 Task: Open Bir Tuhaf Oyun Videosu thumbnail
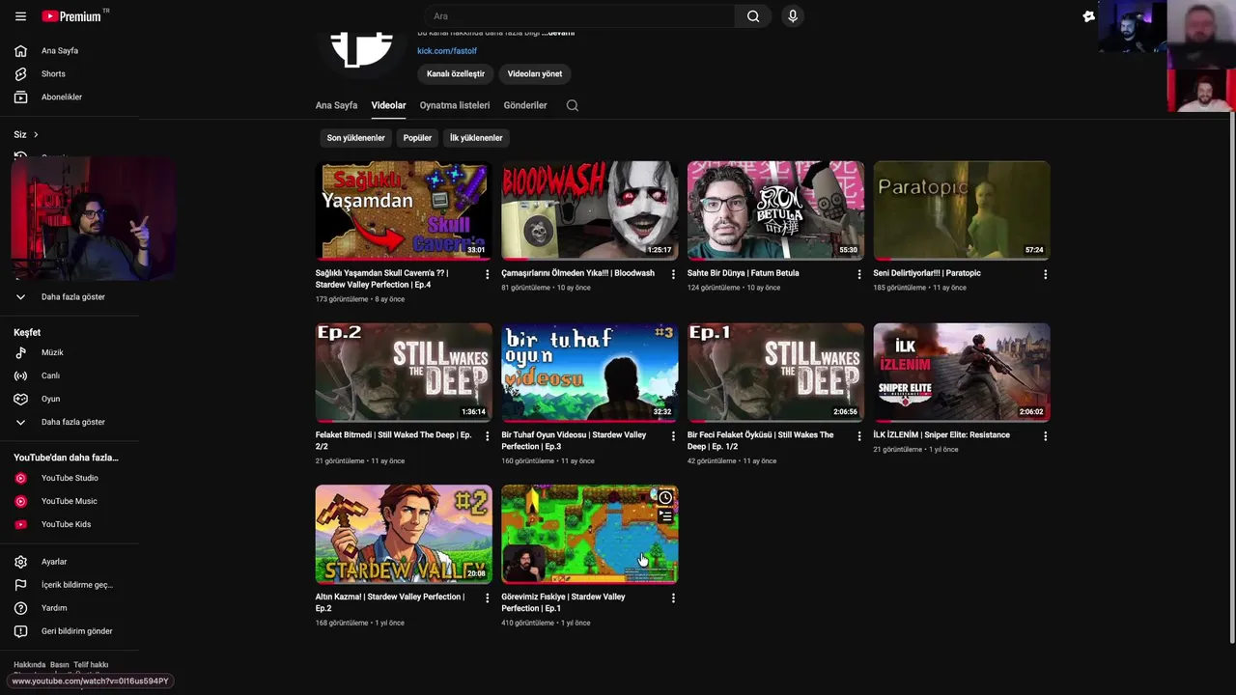589,373
